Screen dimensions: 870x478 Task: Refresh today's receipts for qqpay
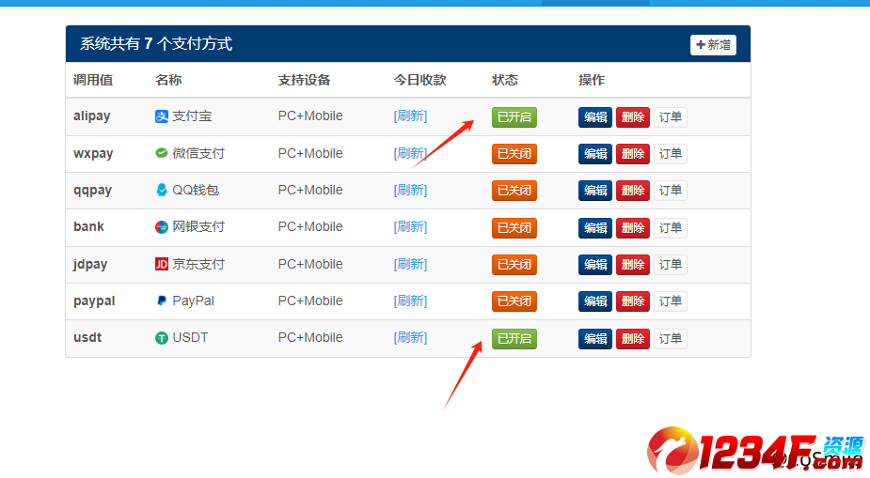[x=411, y=190]
